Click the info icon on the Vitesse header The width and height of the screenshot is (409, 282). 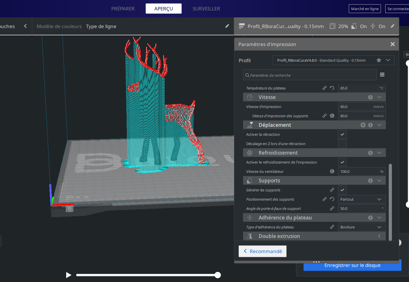coord(370,97)
